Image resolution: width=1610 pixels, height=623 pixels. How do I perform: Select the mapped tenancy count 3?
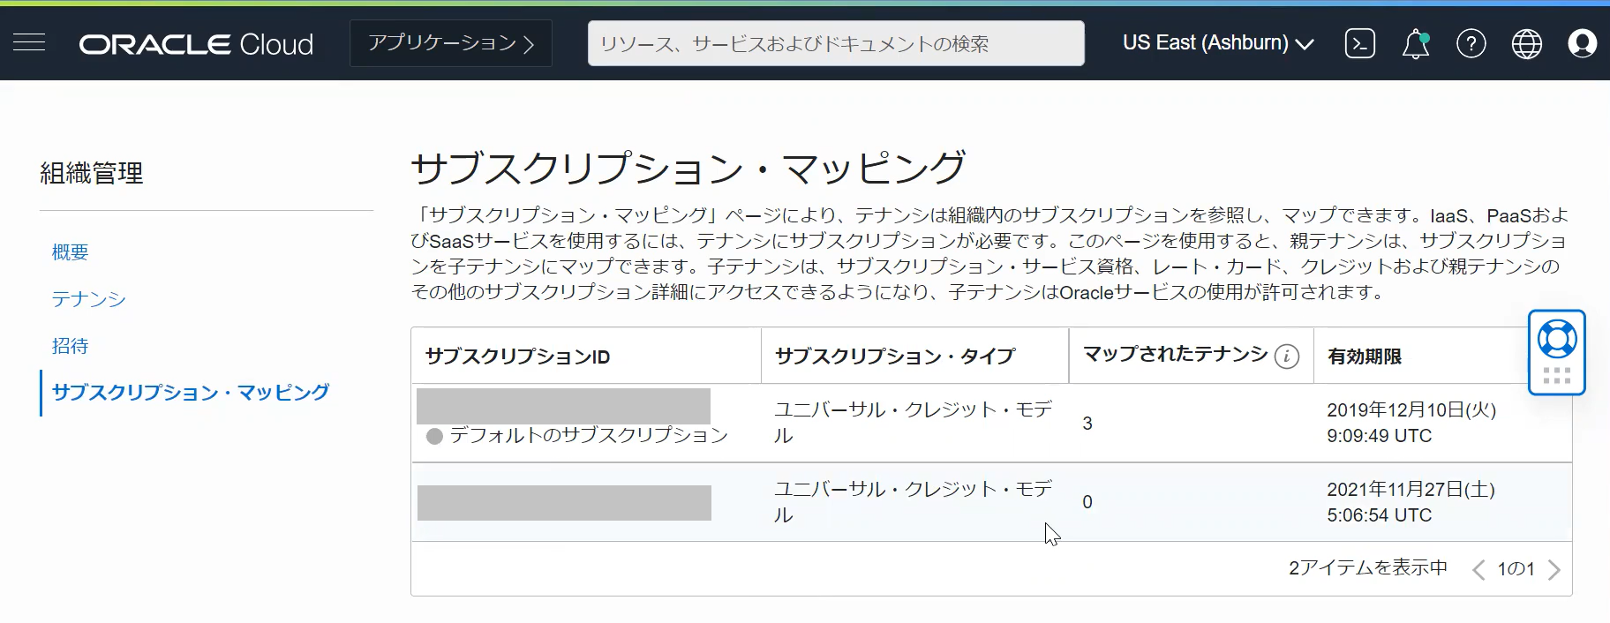click(1087, 424)
